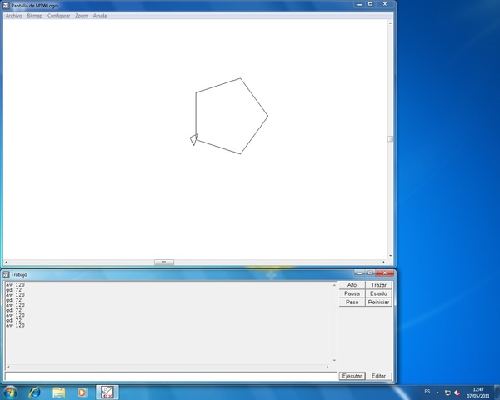This screenshot has width=500, height=400.
Task: Click the canvas vertical scrollbar thumb
Action: (x=390, y=139)
